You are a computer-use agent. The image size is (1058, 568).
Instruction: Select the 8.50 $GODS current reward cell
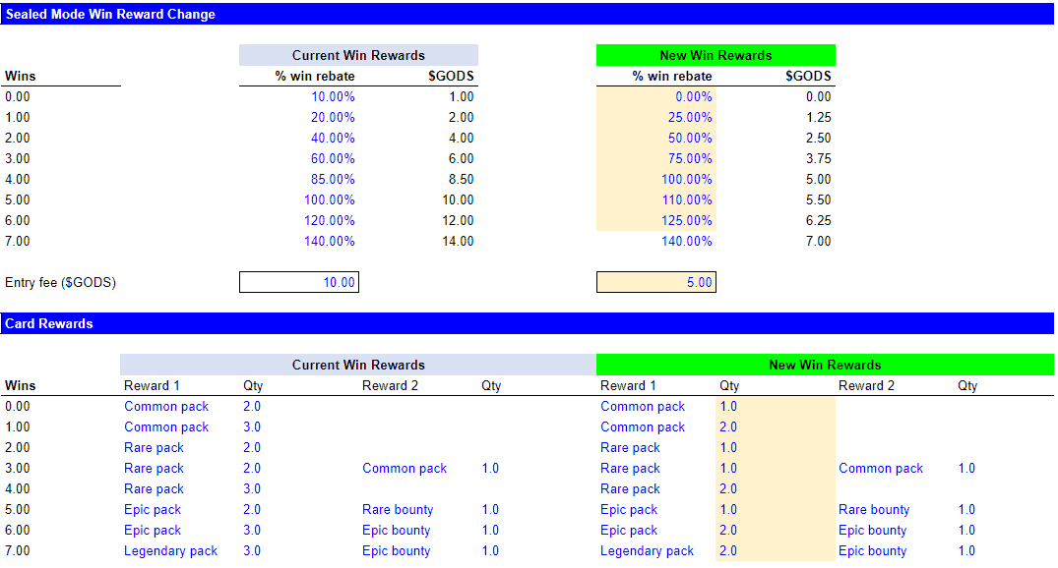(460, 179)
